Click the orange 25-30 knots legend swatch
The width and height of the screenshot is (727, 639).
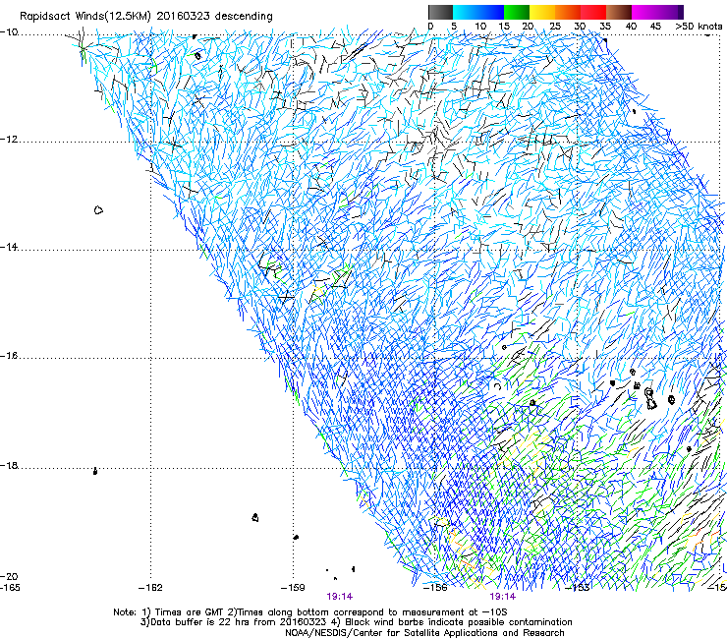pyautogui.click(x=568, y=12)
